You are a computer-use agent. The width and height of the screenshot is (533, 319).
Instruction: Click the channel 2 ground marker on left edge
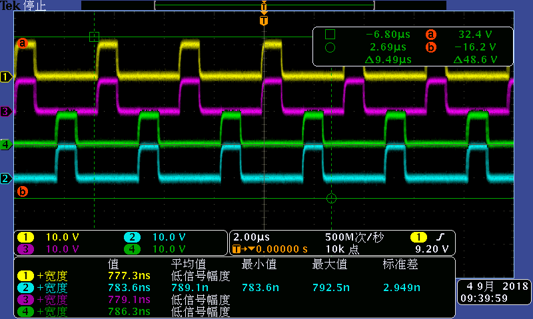click(6, 178)
